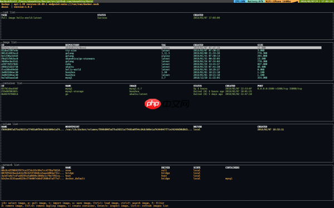Click the REPOSITORY column header in image list
Viewport: 334px width, 208px height.
pos(72,45)
